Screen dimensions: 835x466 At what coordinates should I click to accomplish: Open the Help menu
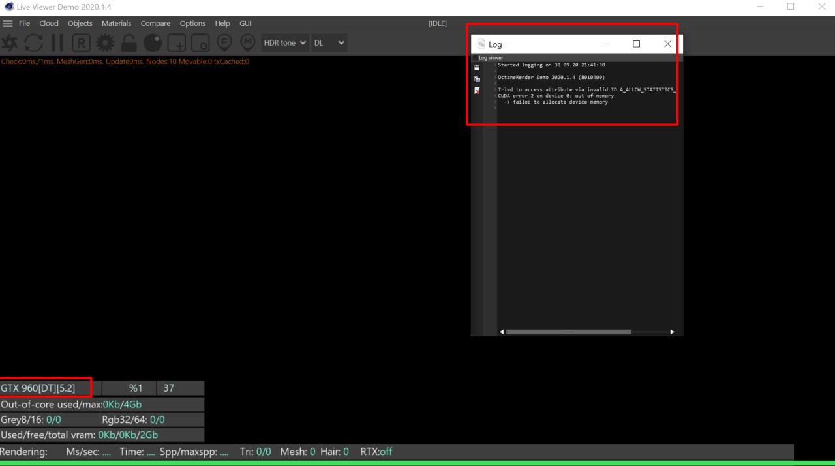(222, 23)
